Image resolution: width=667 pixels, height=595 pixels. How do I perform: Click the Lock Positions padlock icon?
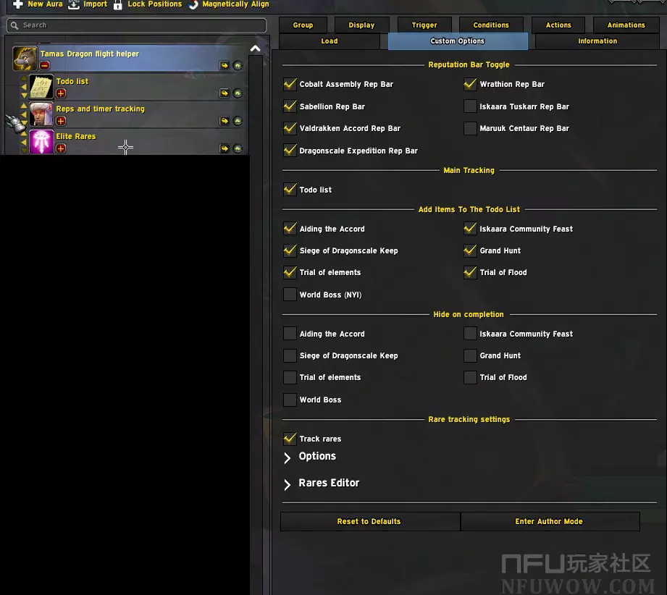tap(118, 4)
